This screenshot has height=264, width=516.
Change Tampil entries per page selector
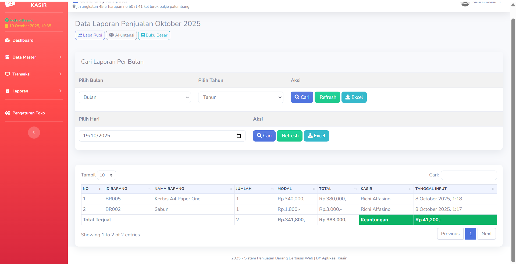click(x=106, y=175)
